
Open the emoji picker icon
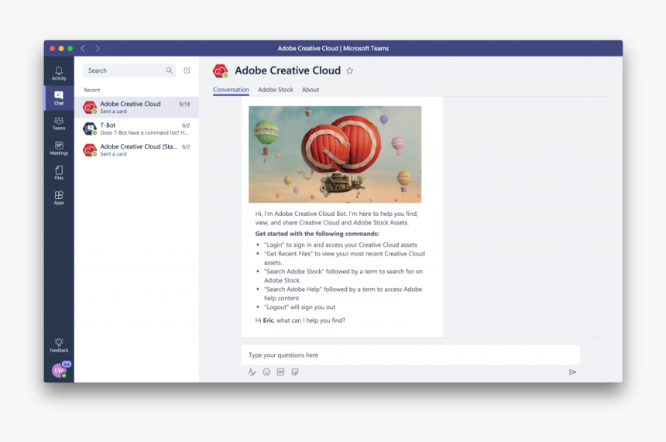266,372
